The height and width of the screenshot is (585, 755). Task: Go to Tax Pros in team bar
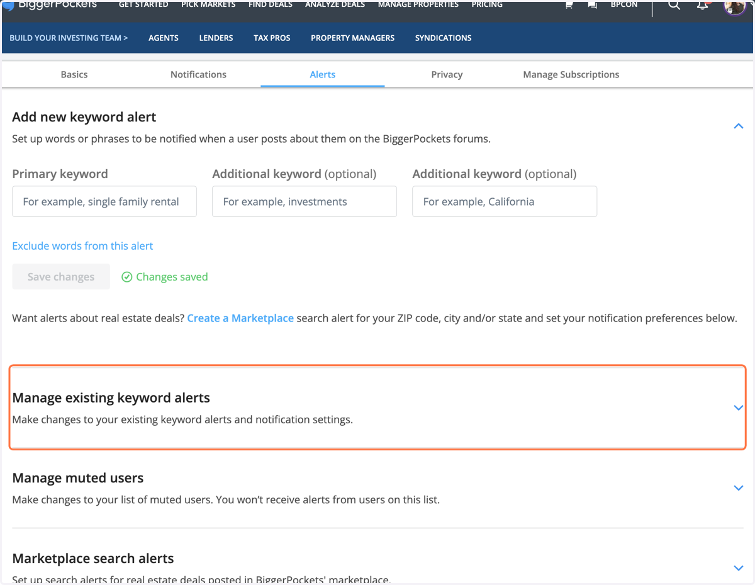(x=272, y=38)
